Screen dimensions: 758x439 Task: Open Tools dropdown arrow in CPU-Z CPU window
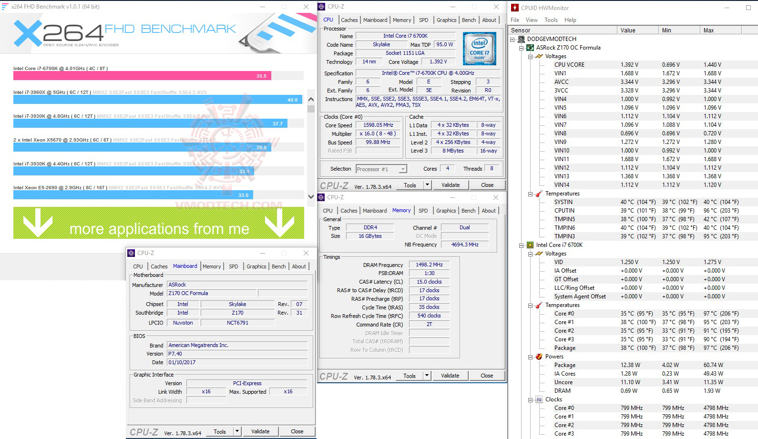tap(427, 185)
